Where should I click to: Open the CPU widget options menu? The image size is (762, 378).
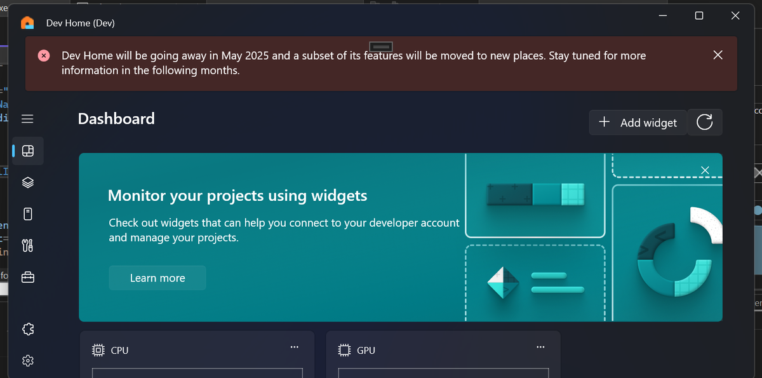point(294,347)
